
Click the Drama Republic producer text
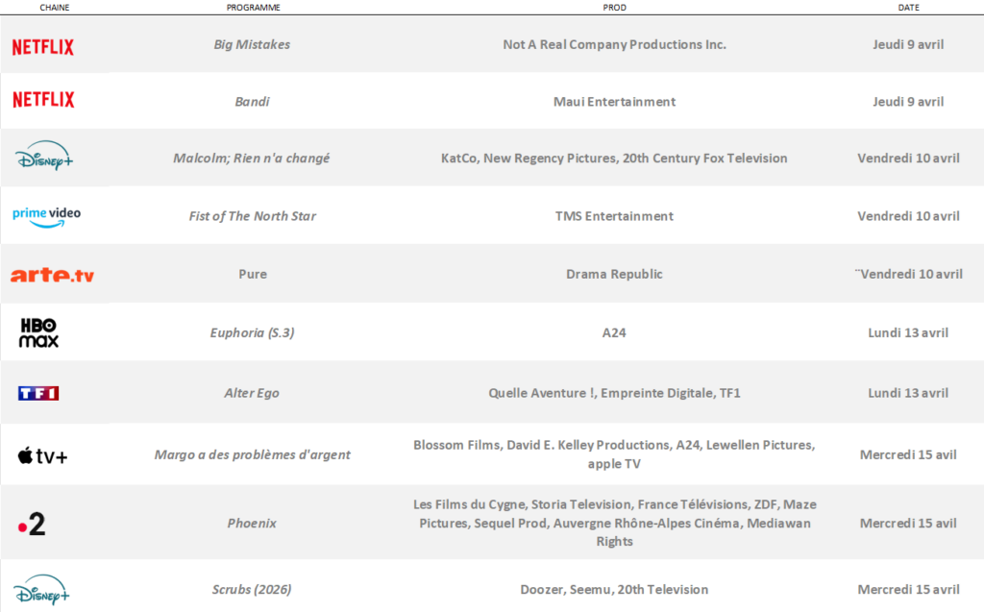tap(614, 274)
